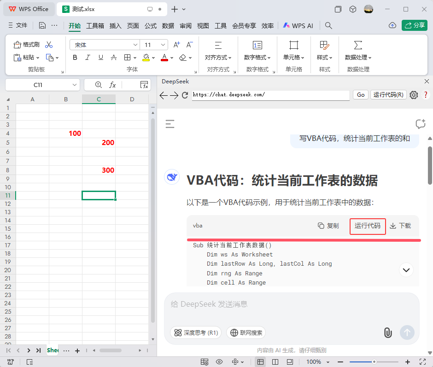This screenshot has width=433, height=367.
Task: Switch to the 公式 ribbon tab
Action: tap(151, 26)
